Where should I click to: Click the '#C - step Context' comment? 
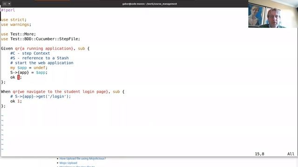[30, 53]
